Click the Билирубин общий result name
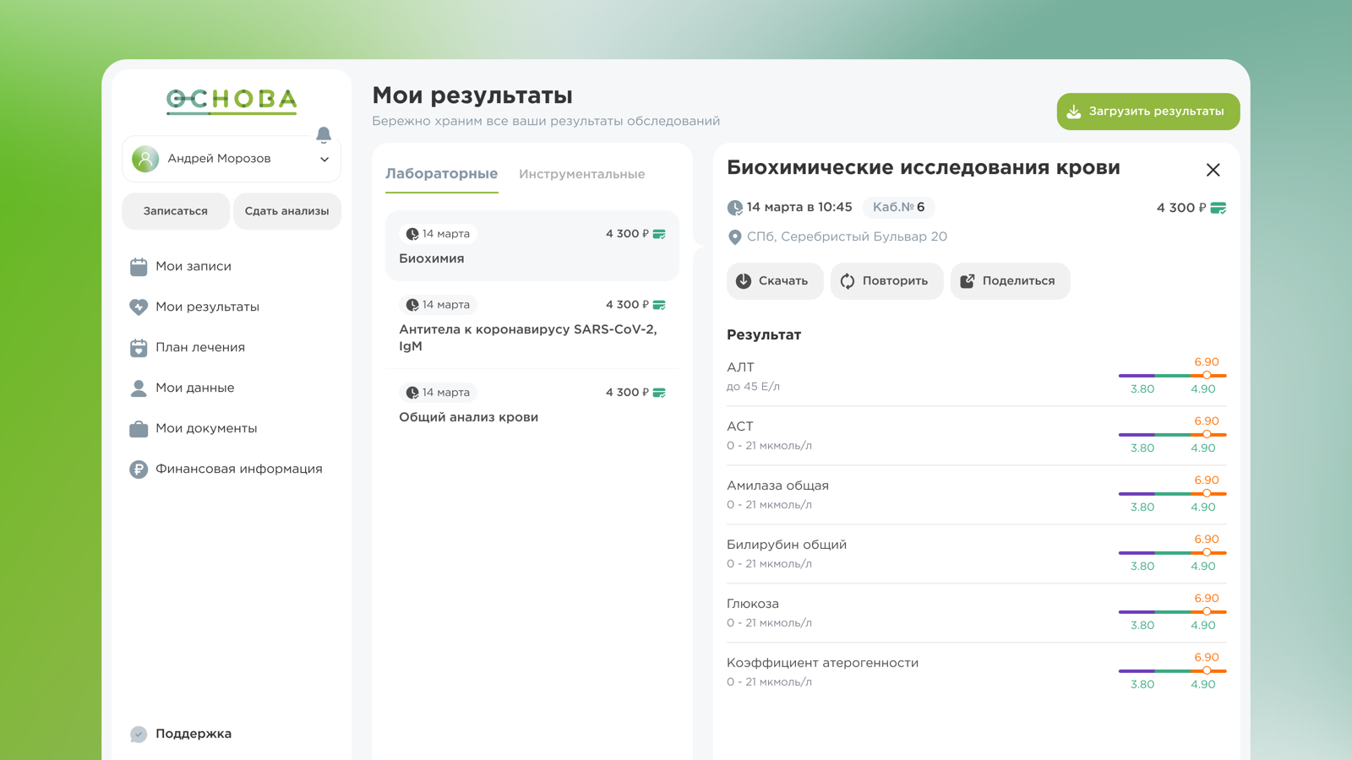1352x760 pixels. (787, 545)
